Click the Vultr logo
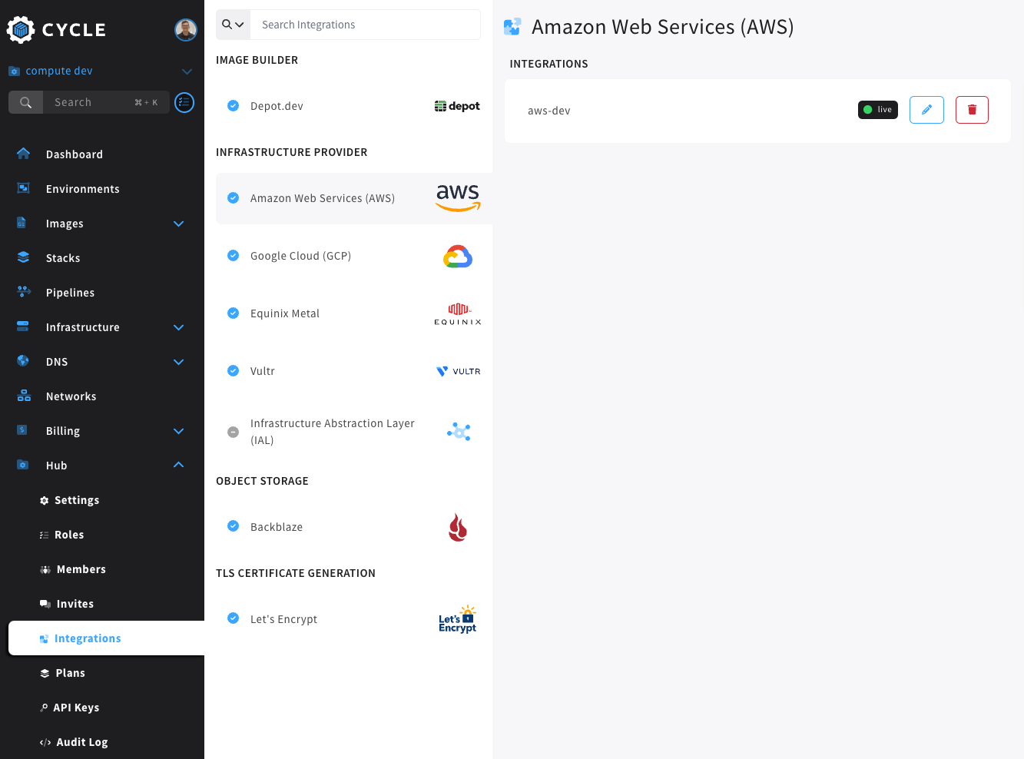Viewport: 1024px width, 759px height. click(x=459, y=371)
